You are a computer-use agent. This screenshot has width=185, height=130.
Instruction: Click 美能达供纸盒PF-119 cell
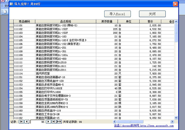click(x=66, y=111)
